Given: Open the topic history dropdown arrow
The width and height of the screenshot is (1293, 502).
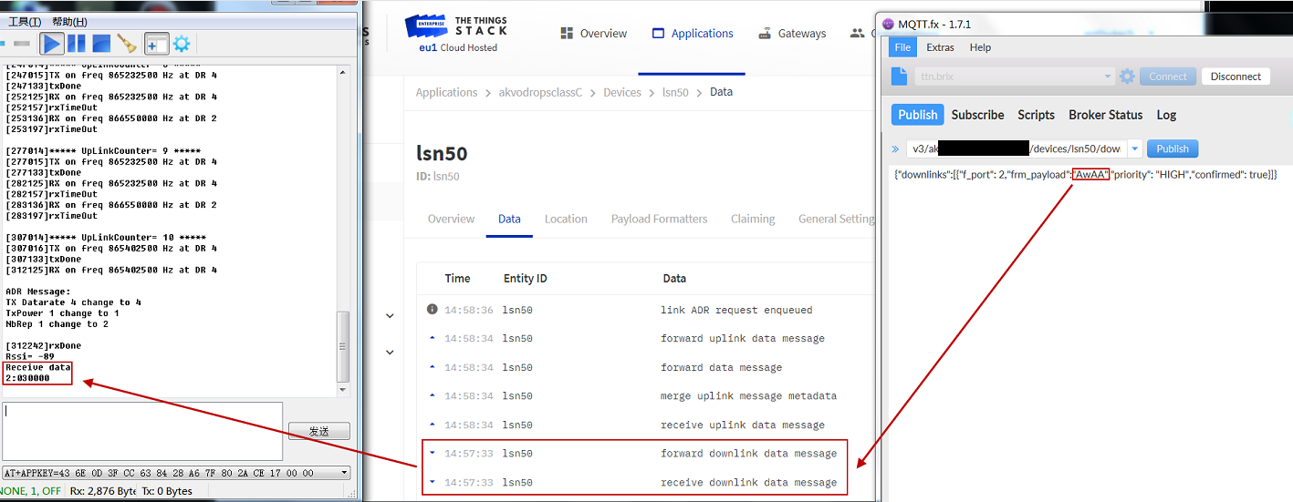Looking at the screenshot, I should click(1135, 149).
